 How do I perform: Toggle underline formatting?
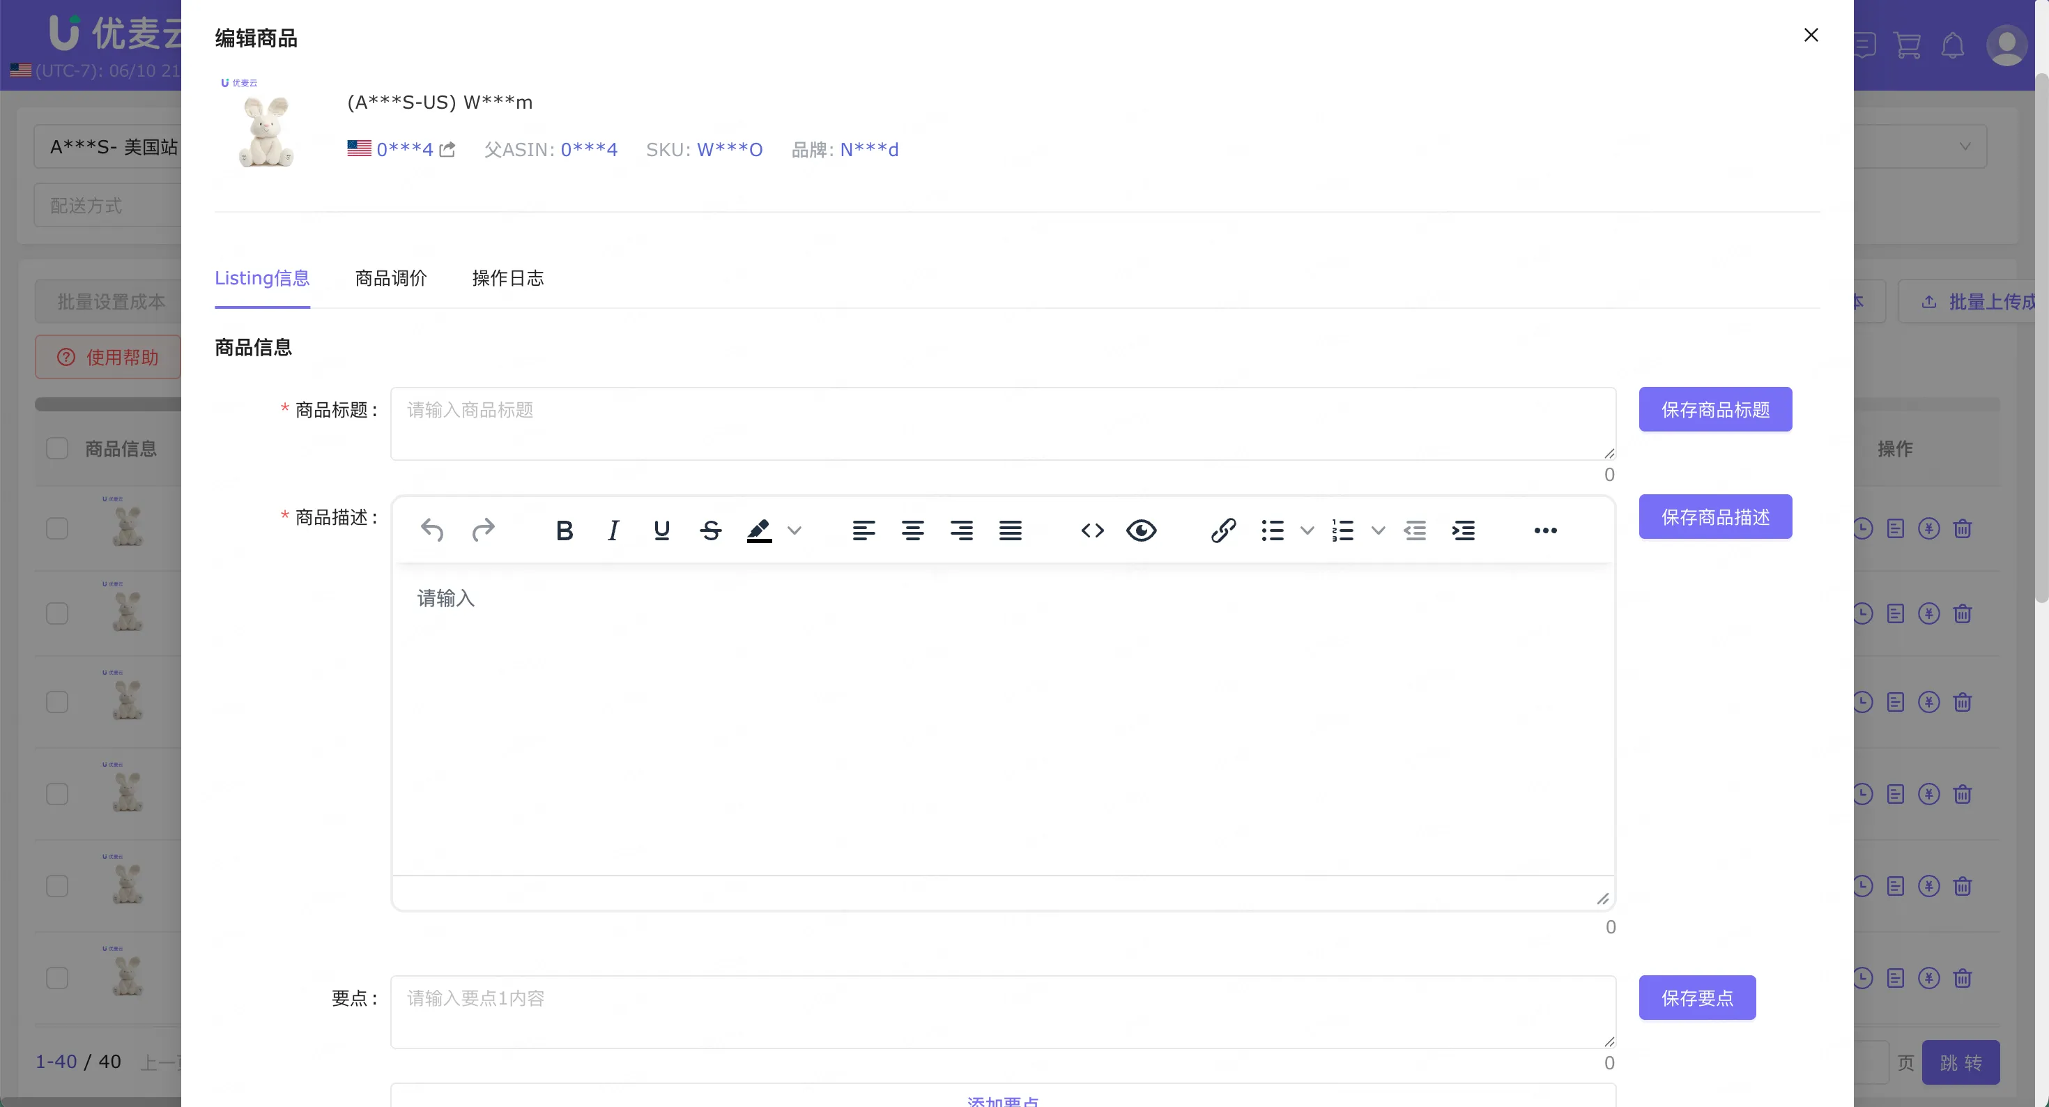coord(661,530)
